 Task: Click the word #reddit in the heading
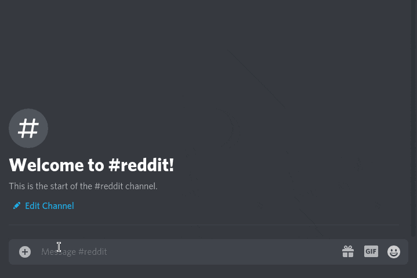point(141,165)
